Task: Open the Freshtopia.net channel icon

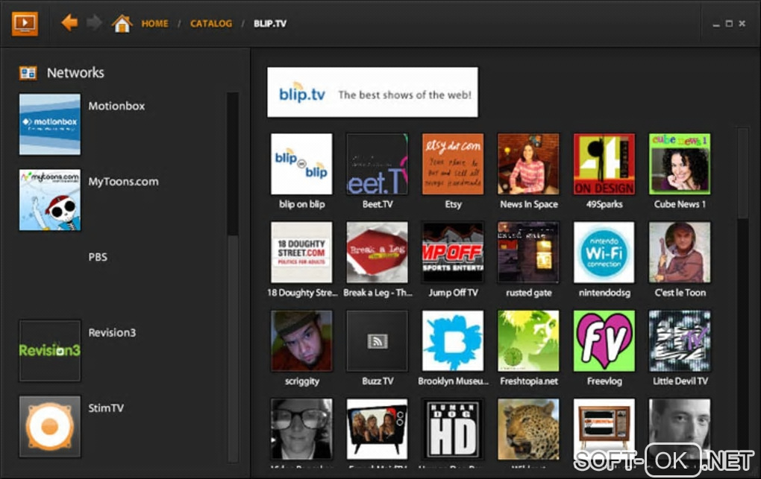Action: click(x=528, y=341)
